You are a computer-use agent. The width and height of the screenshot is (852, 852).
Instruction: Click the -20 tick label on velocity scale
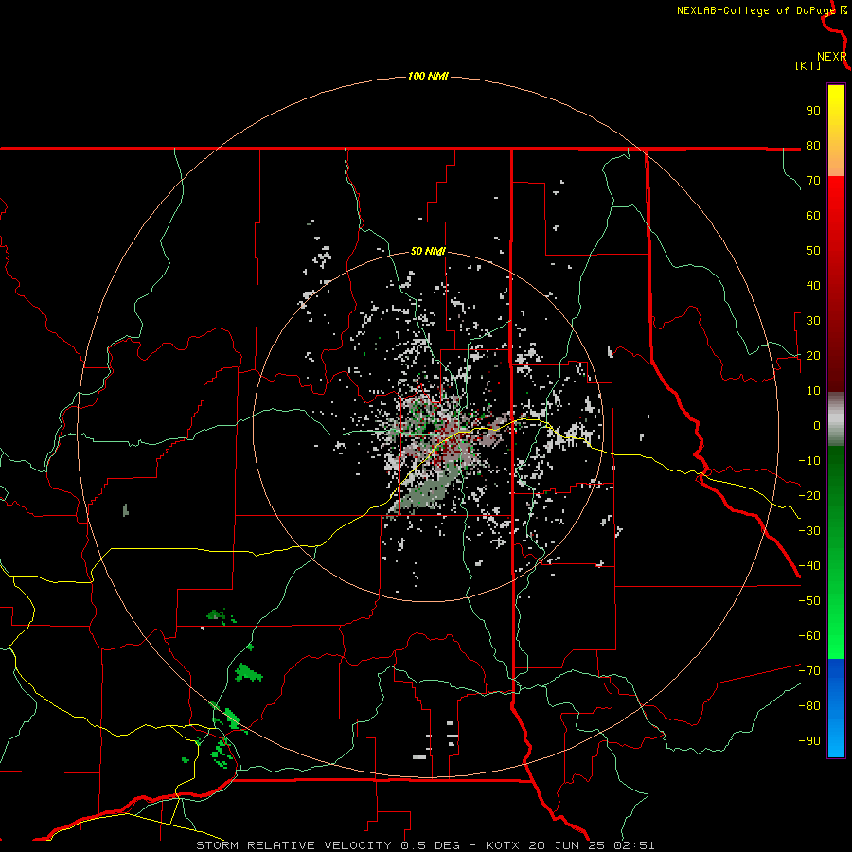(809, 495)
